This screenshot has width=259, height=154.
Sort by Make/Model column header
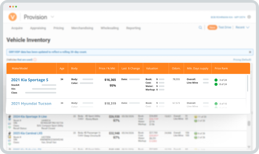(x=20, y=68)
